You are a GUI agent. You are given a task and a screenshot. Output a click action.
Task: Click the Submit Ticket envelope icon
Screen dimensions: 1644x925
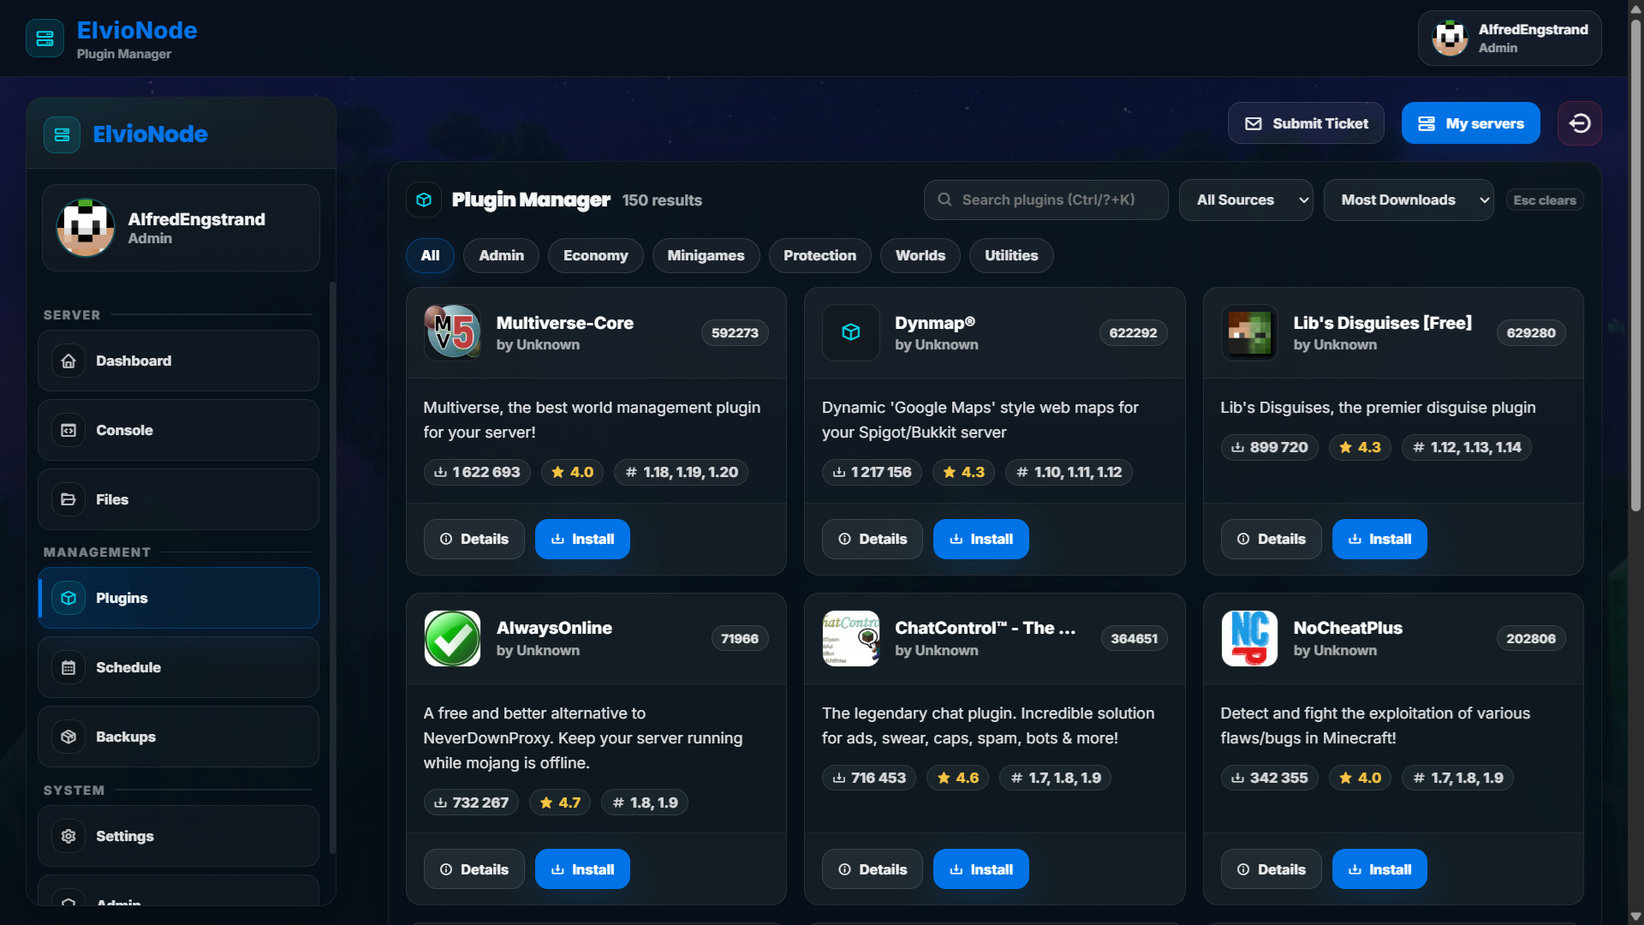point(1254,123)
